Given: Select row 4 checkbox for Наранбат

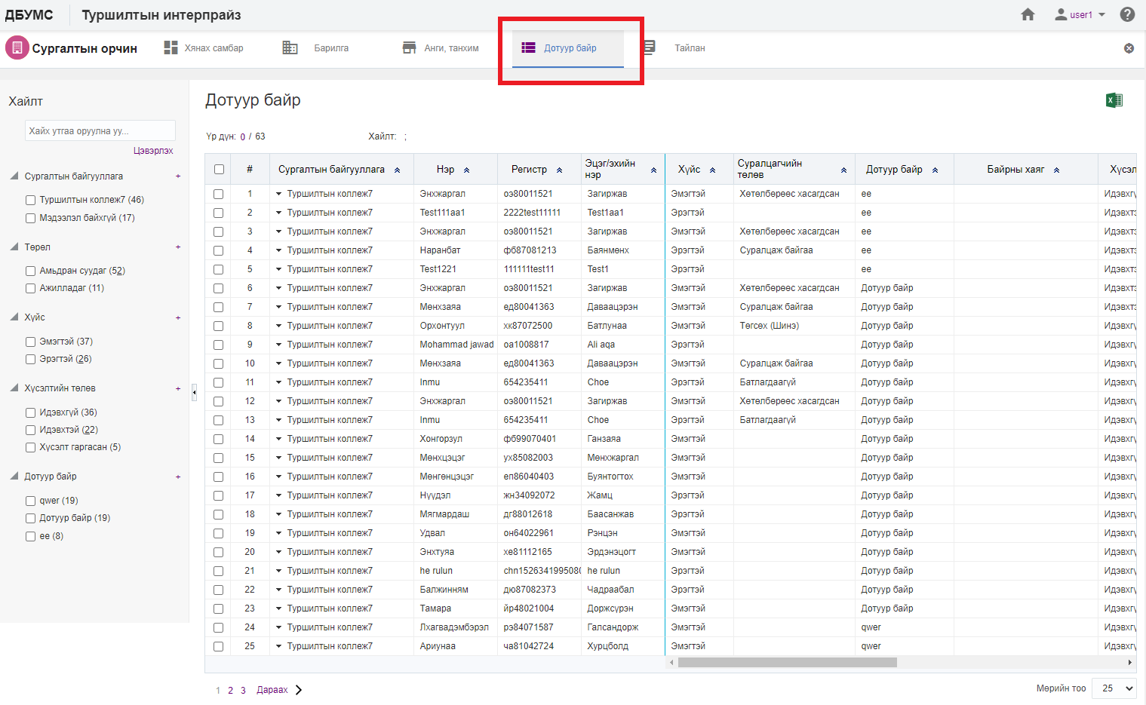Looking at the screenshot, I should coord(218,250).
